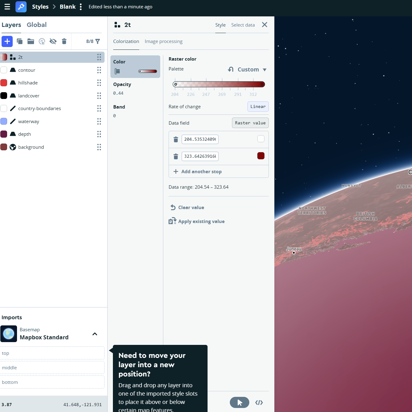The image size is (412, 412).
Task: Collapse the Mapbox Standard basemap section
Action: point(95,334)
